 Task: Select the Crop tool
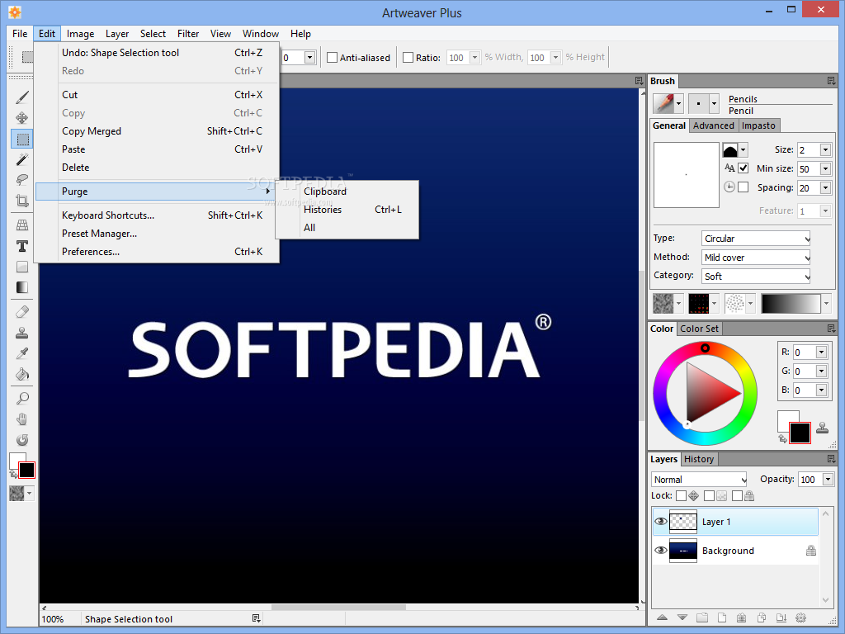22,201
